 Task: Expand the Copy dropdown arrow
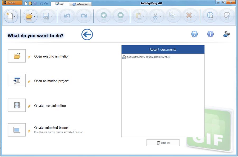tap(177, 16)
